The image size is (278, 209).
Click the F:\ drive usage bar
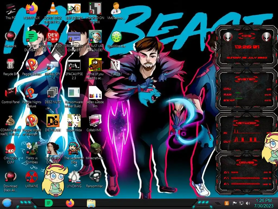pos(245,178)
